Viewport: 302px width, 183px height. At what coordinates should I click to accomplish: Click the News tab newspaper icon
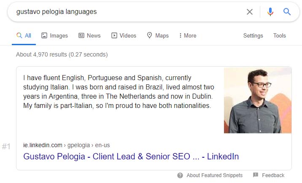[x=81, y=35]
